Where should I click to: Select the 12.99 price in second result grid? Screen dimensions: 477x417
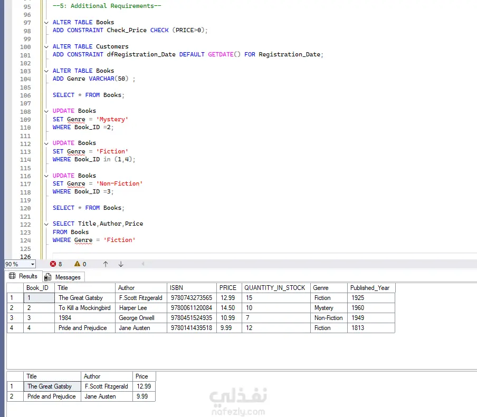click(x=144, y=386)
